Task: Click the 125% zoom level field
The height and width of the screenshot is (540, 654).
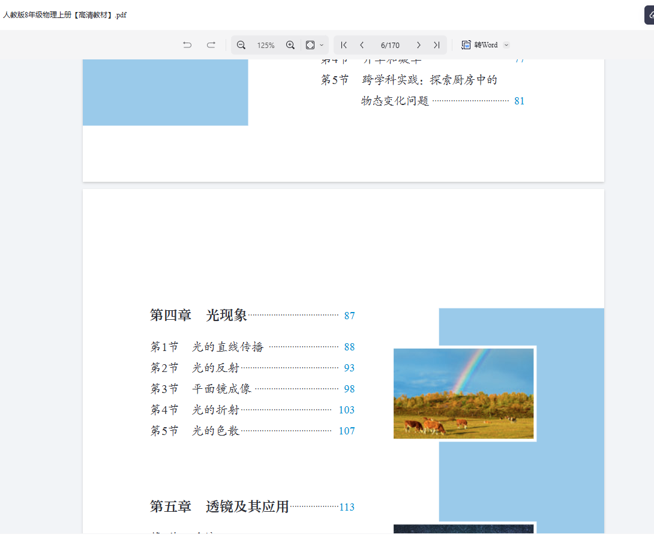Action: (x=266, y=46)
